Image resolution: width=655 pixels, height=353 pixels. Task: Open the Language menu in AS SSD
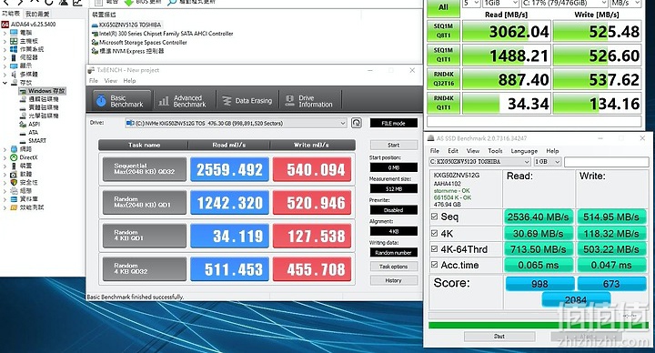524,151
